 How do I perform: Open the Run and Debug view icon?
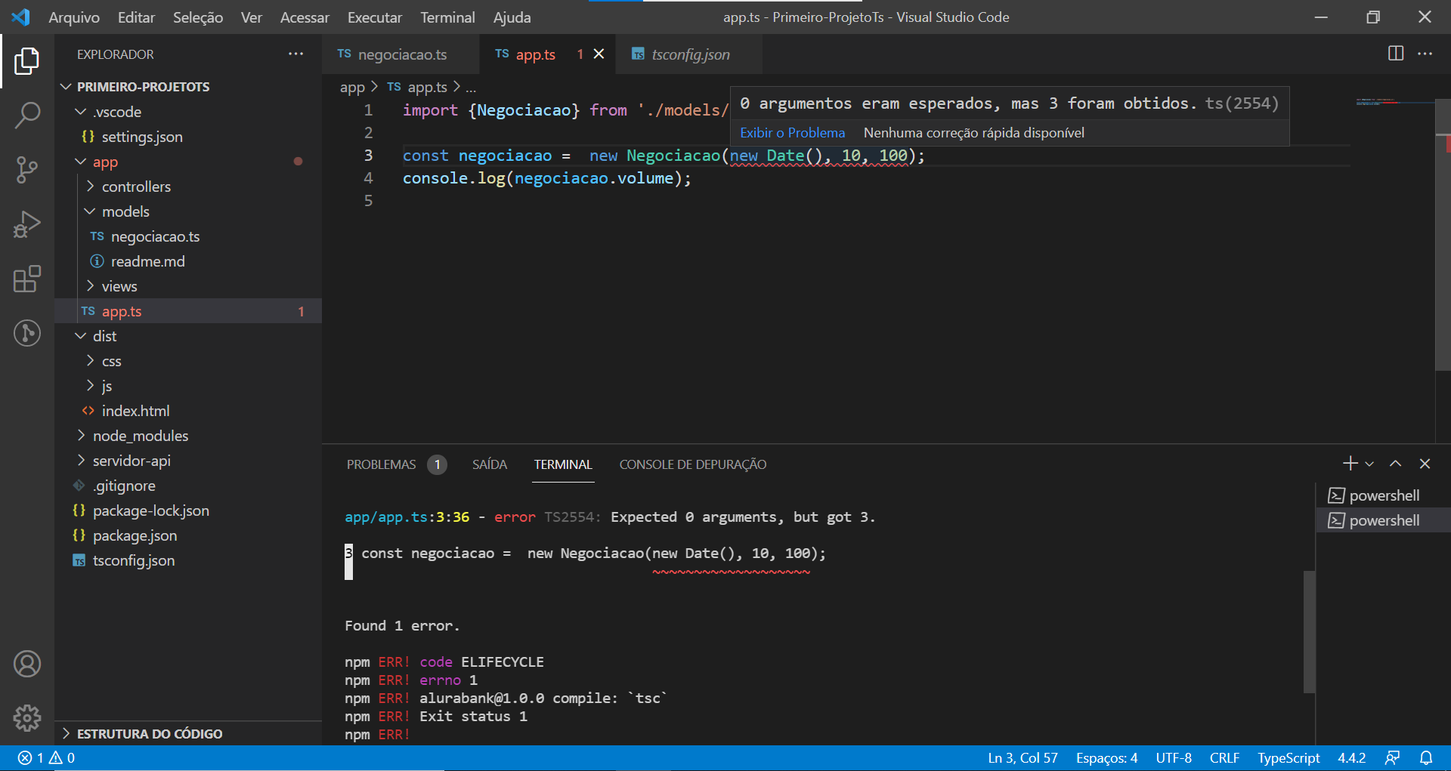point(27,224)
